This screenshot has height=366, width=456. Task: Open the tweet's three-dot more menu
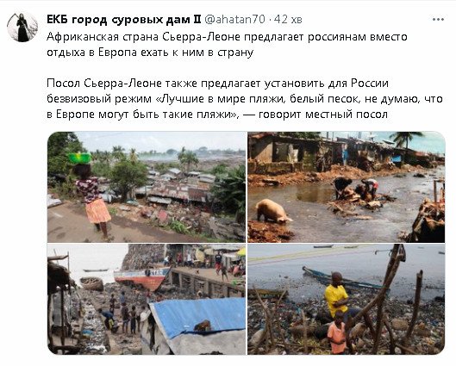point(438,20)
